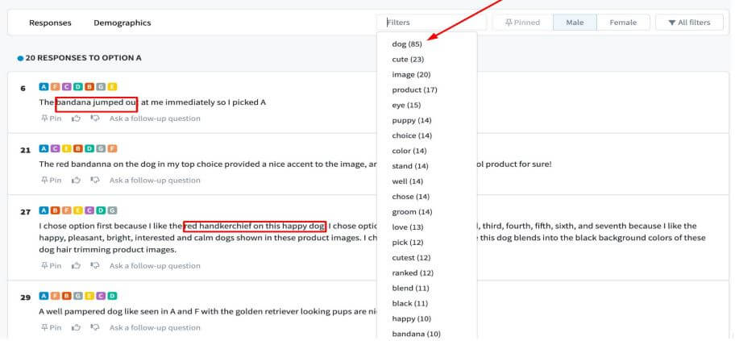Click thumbs down icon on response 27
The width and height of the screenshot is (735, 341).
[x=95, y=266]
